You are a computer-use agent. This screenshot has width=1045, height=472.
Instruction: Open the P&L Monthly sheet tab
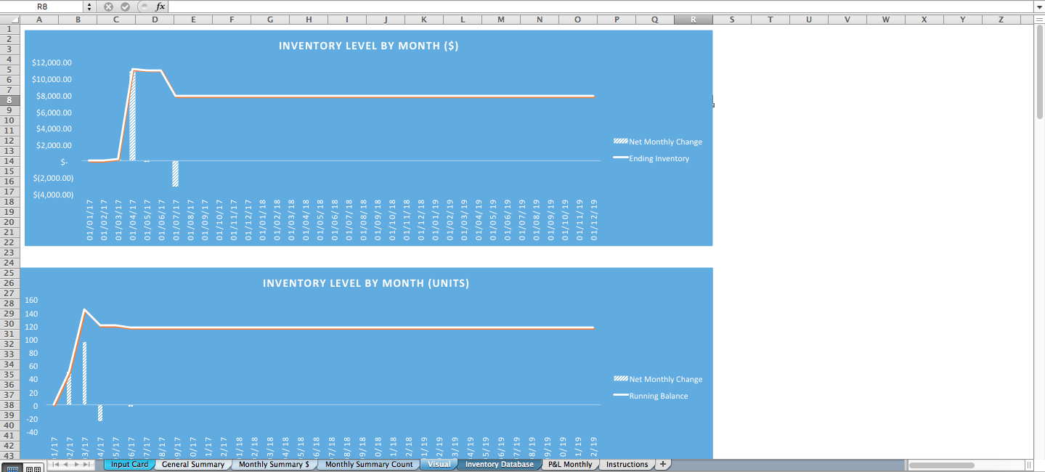pos(570,464)
